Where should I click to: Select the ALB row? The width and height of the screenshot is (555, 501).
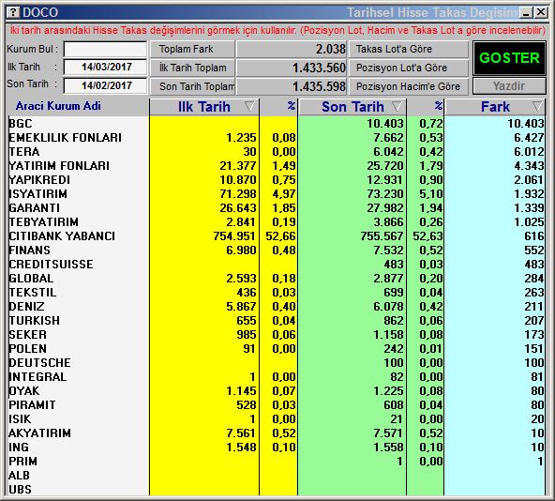[x=276, y=476]
